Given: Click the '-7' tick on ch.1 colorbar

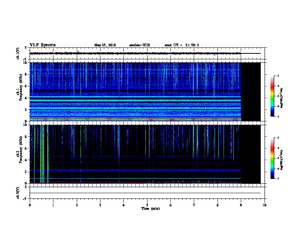Looking at the screenshot, I should 278,117.
